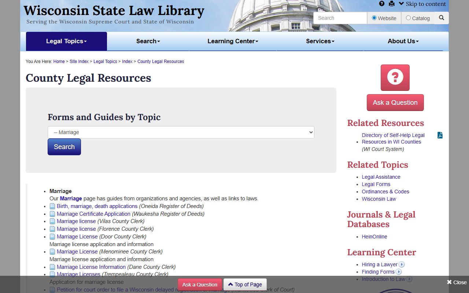The height and width of the screenshot is (293, 469).
Task: Expand the Services menu
Action: click(320, 41)
